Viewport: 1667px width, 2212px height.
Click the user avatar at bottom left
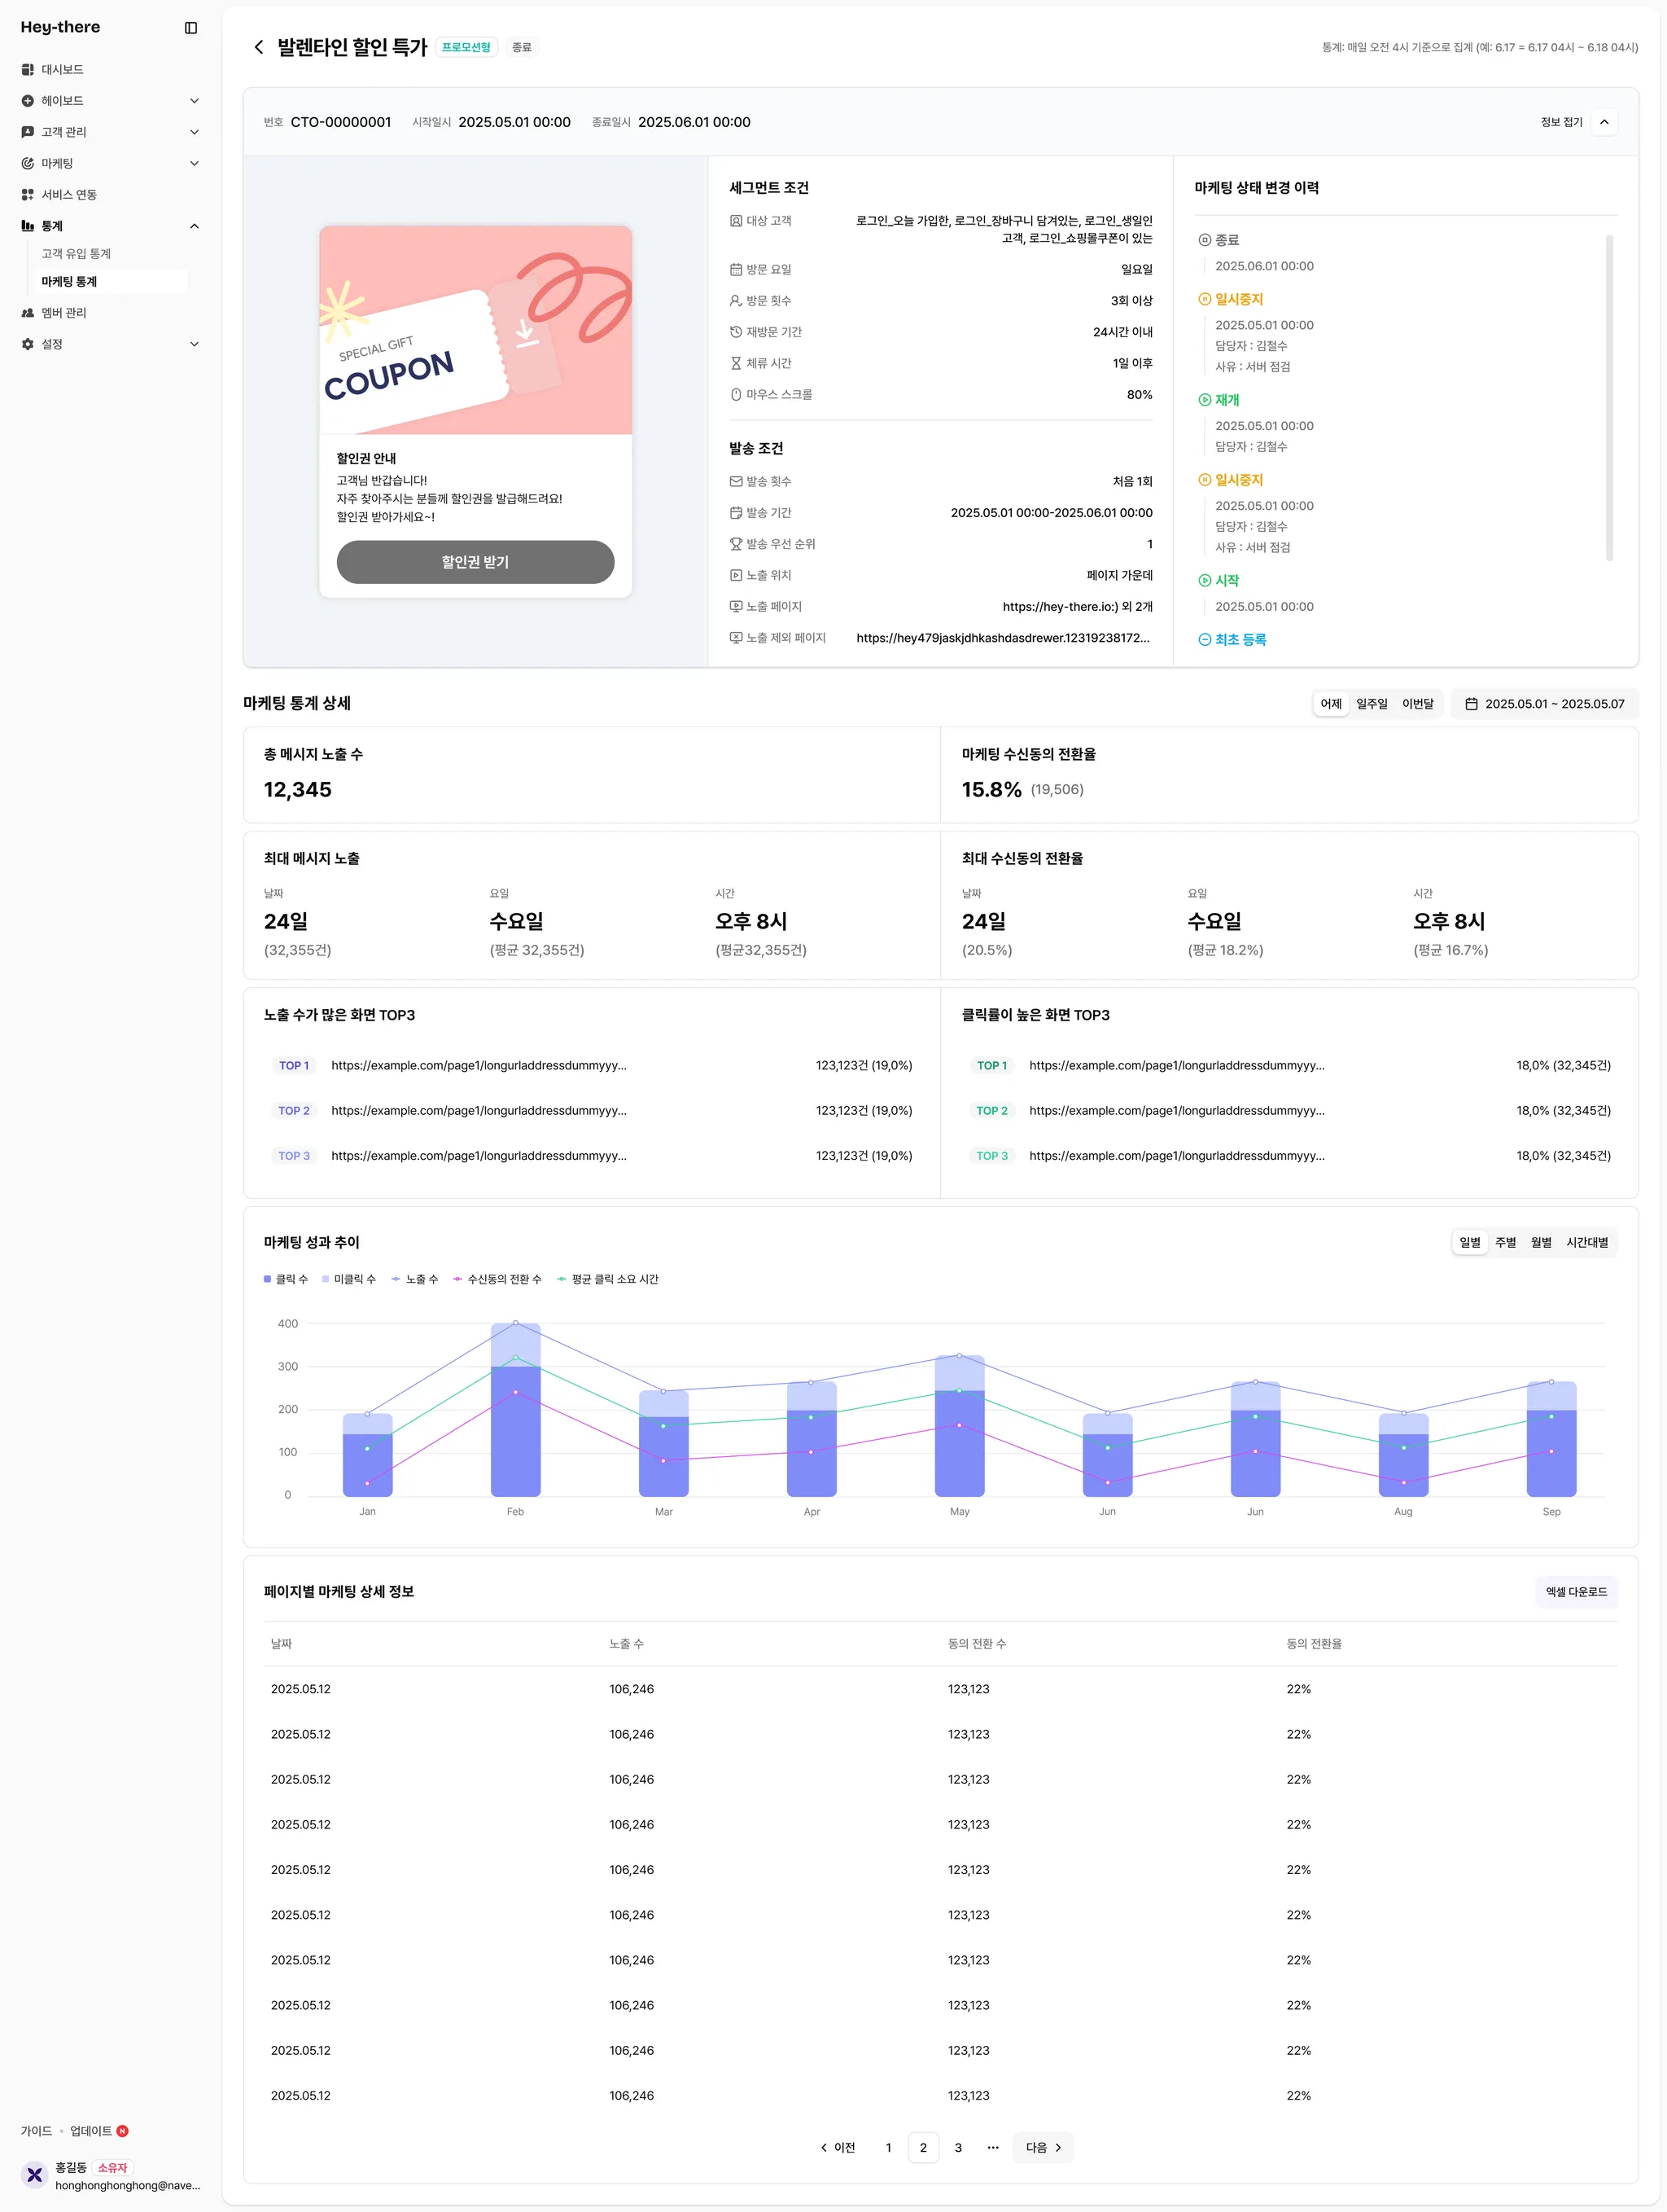[x=34, y=2175]
